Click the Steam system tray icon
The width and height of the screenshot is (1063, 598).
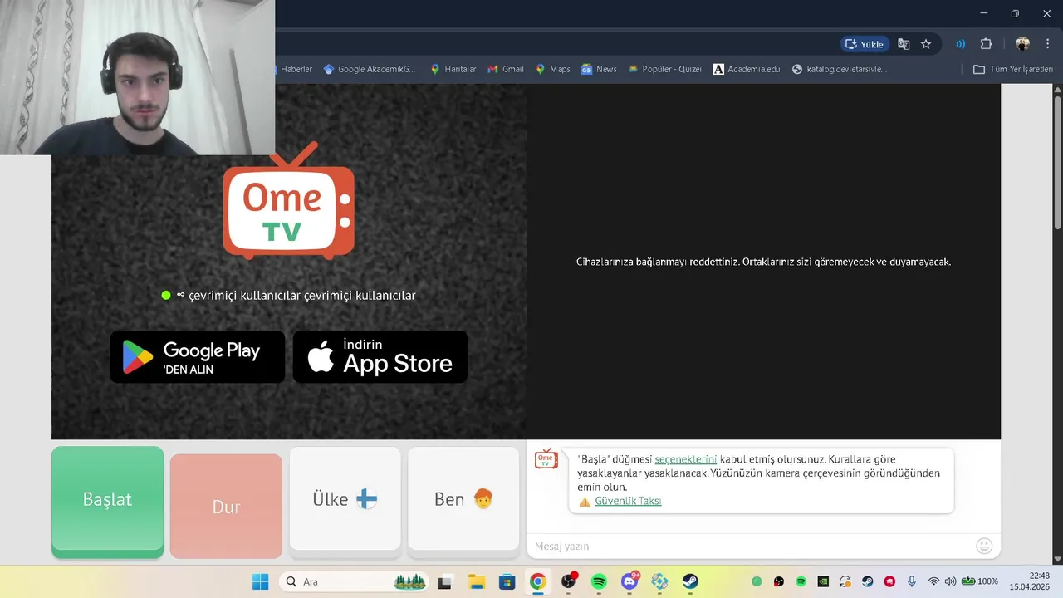[x=867, y=581]
